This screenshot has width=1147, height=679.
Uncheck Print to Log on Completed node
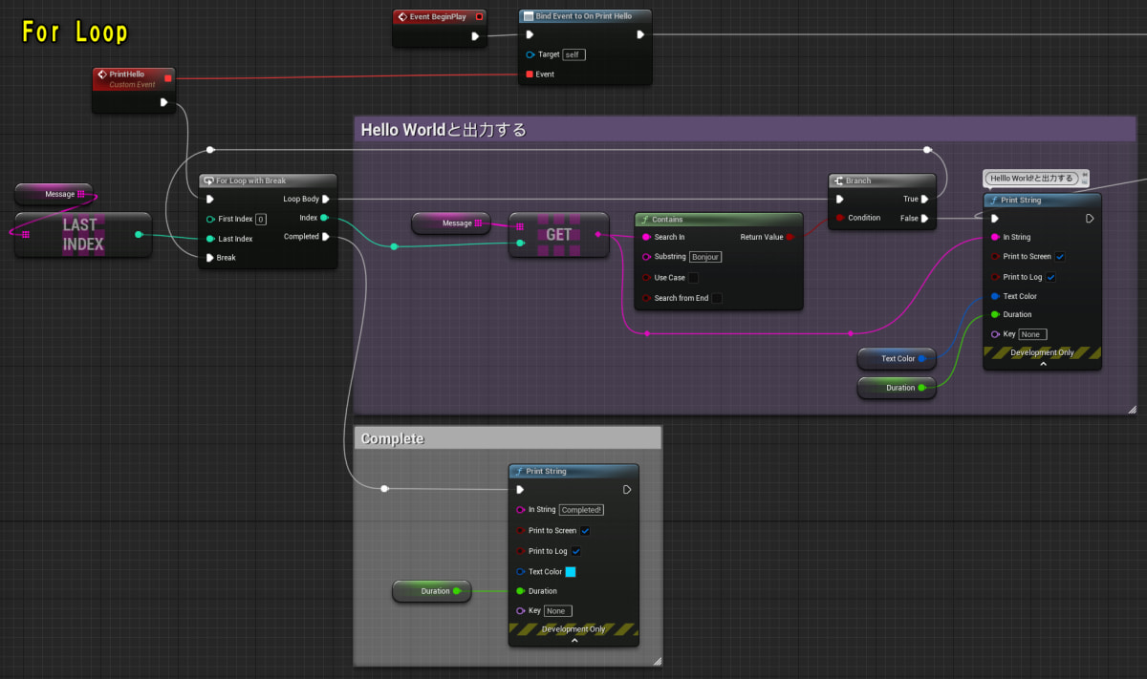pyautogui.click(x=576, y=551)
